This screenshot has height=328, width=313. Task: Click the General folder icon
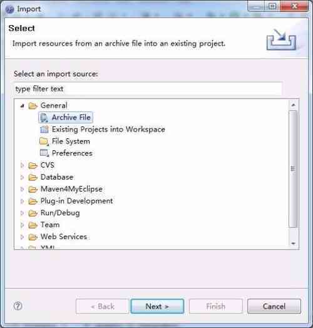33,106
